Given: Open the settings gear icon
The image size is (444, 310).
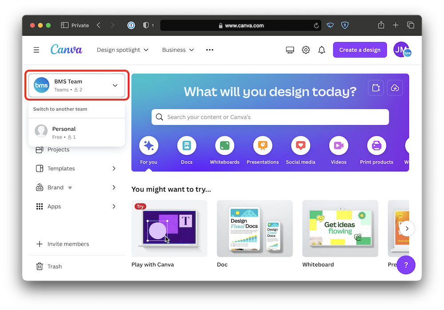Looking at the screenshot, I should 306,50.
